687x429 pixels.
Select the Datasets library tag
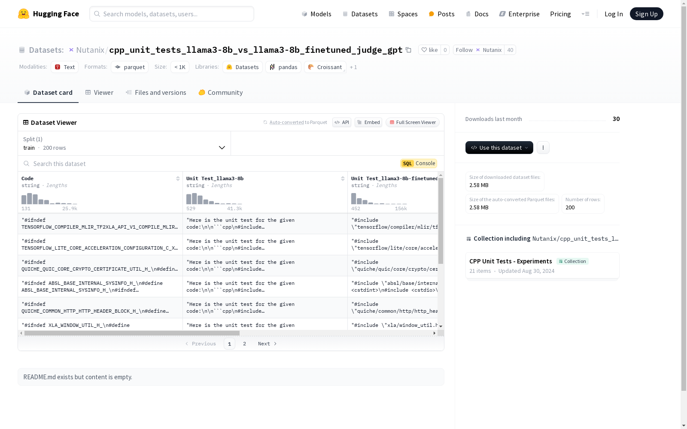(243, 67)
